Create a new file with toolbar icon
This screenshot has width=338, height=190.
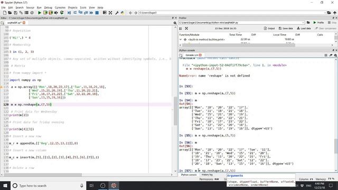5,13
